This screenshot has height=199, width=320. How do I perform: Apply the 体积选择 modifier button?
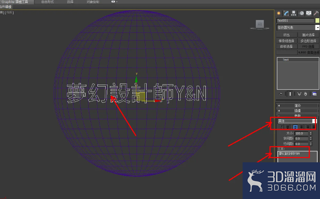point(287,46)
